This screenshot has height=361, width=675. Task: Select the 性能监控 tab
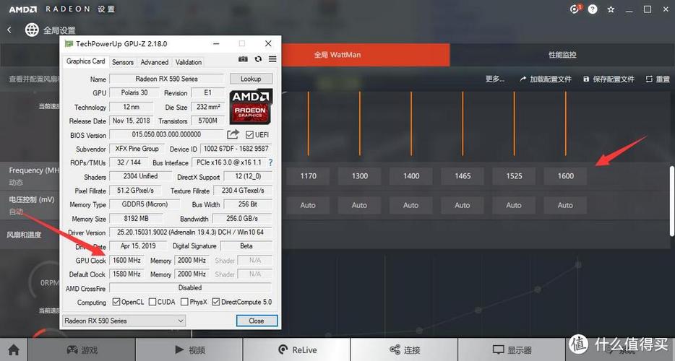click(562, 55)
